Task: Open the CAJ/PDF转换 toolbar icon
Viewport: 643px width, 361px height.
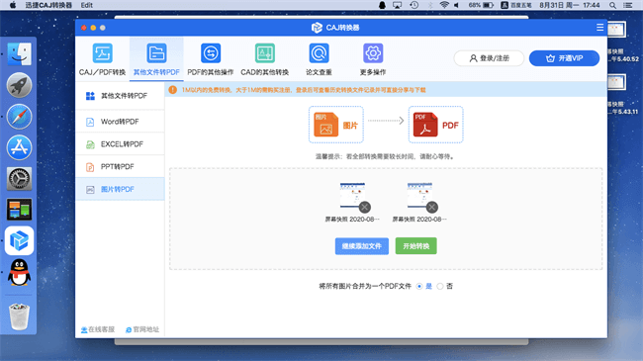Action: (x=102, y=53)
